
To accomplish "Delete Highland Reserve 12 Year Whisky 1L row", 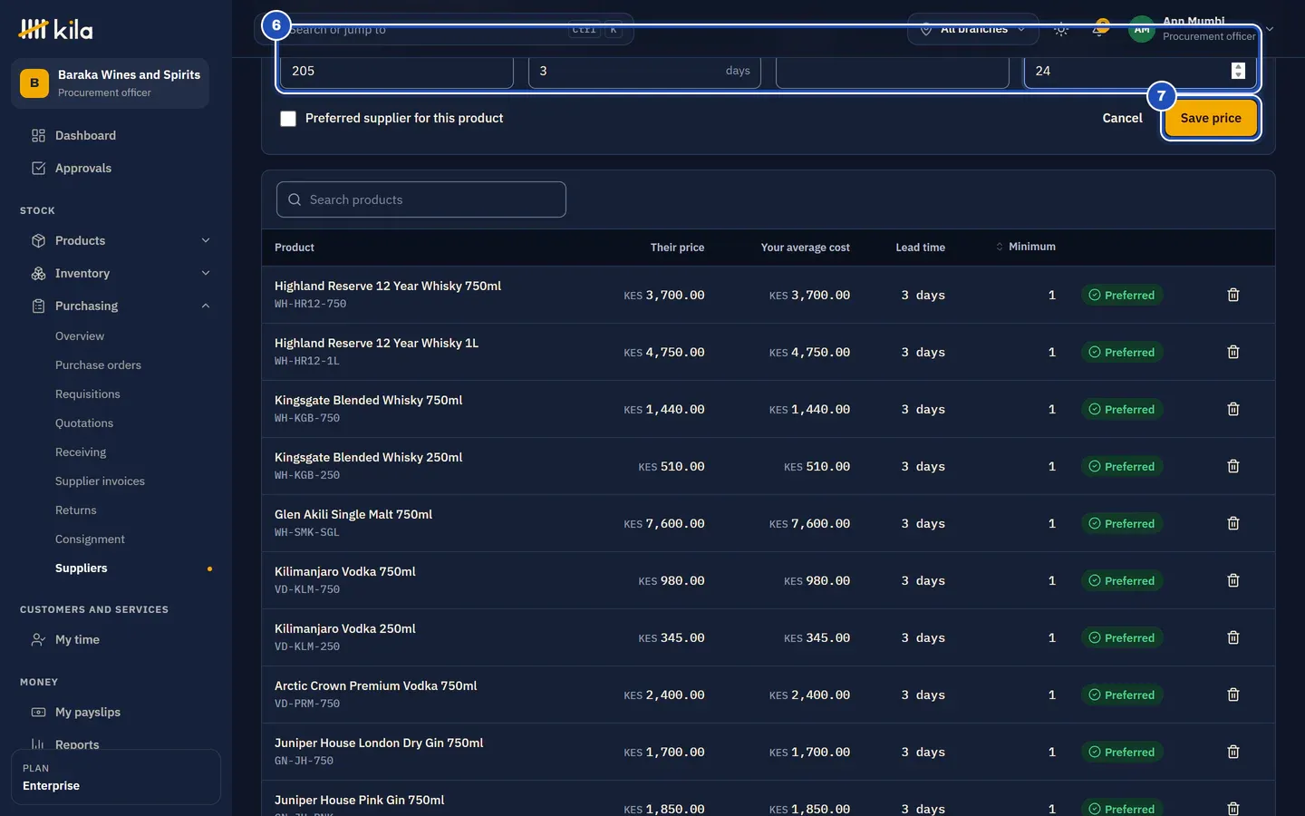I will 1232,352.
